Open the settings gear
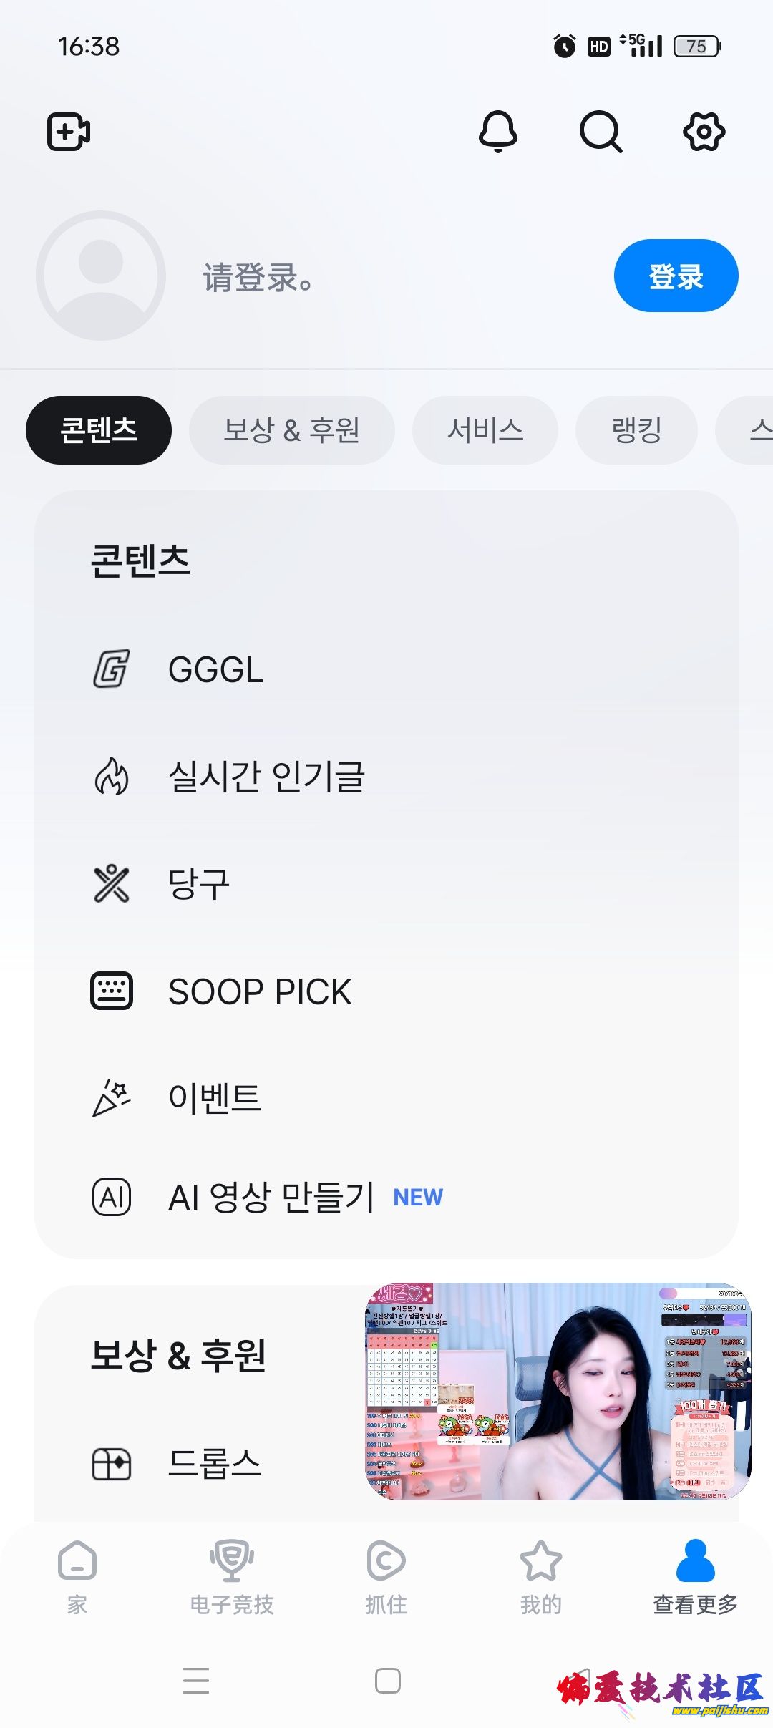 tap(704, 132)
